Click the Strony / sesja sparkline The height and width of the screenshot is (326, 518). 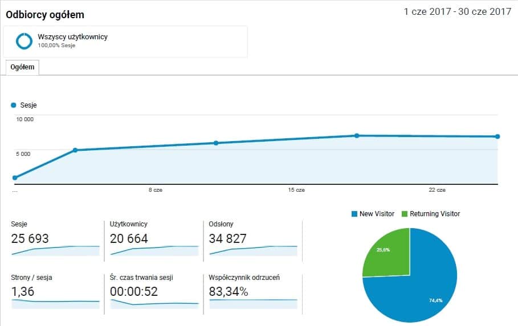tap(55, 303)
